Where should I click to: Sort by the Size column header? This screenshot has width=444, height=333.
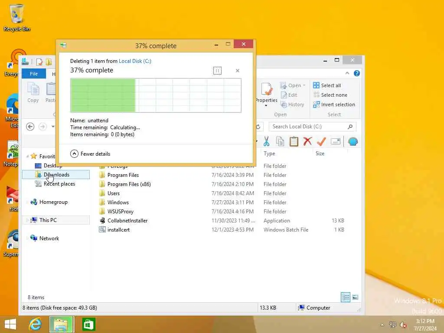320,153
